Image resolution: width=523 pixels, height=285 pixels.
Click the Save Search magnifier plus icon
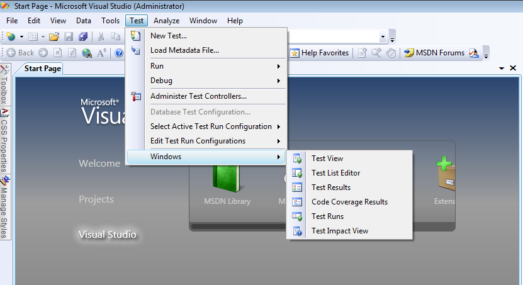[x=376, y=53]
